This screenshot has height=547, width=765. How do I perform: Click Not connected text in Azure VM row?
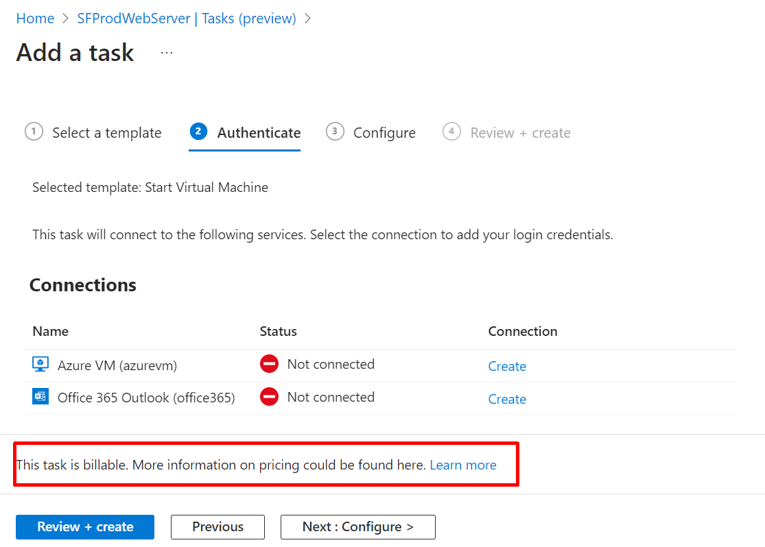click(x=331, y=364)
